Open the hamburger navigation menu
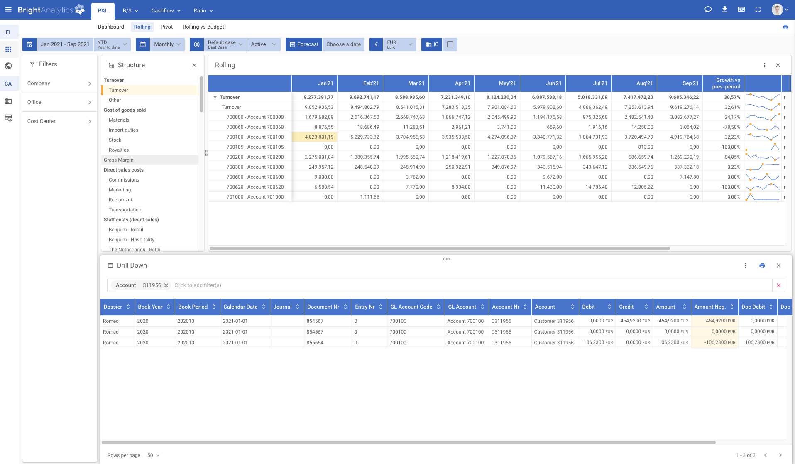 [x=8, y=9]
